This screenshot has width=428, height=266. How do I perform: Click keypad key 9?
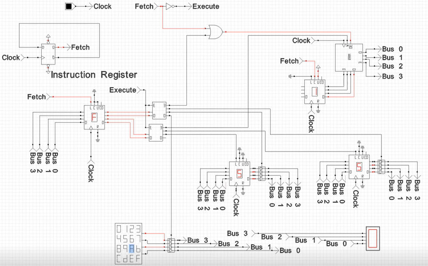pos(126,249)
